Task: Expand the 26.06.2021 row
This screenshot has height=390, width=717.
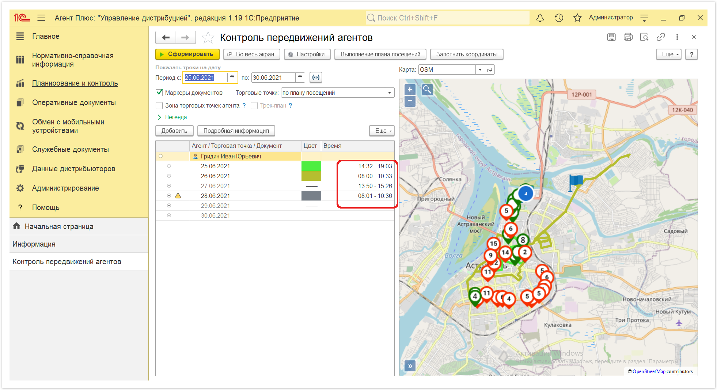Action: (x=169, y=176)
